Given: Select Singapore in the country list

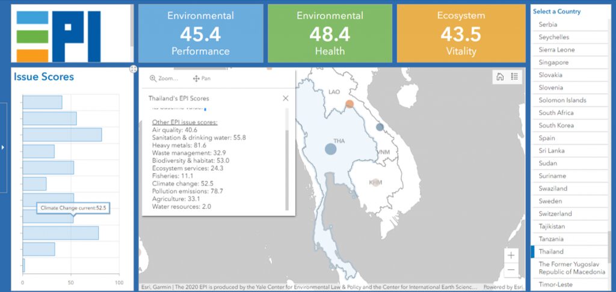Looking at the screenshot, I should [x=553, y=62].
